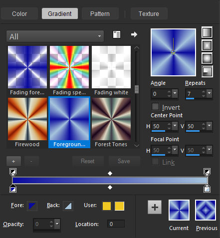Select the Rectangular gradient style icon
This screenshot has width=220, height=238.
207,45
